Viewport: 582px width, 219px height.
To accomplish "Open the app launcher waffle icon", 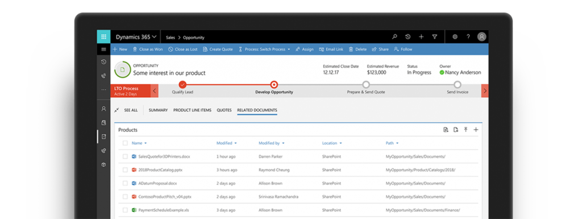I will coord(103,37).
